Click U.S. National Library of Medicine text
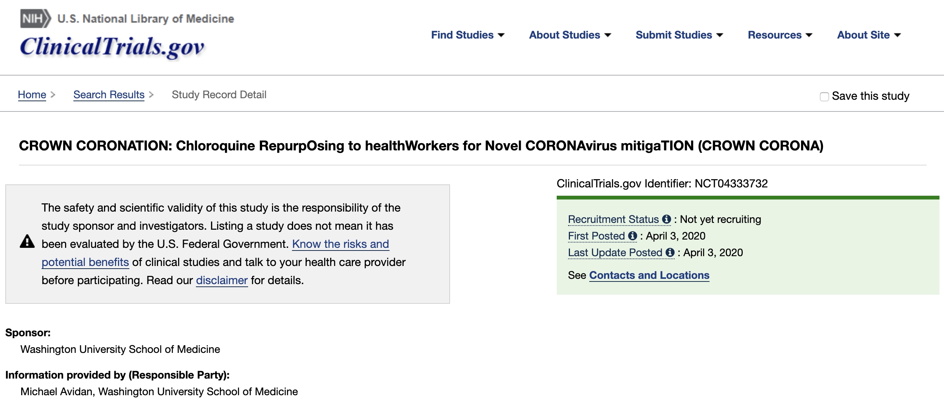 pos(146,19)
